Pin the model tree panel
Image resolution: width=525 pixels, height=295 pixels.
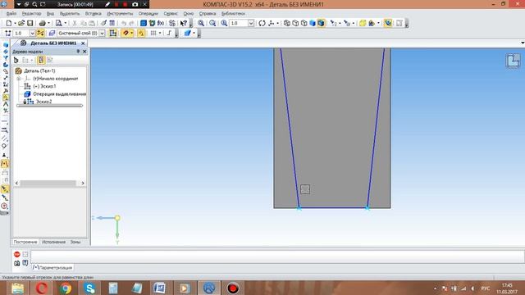tap(78, 51)
